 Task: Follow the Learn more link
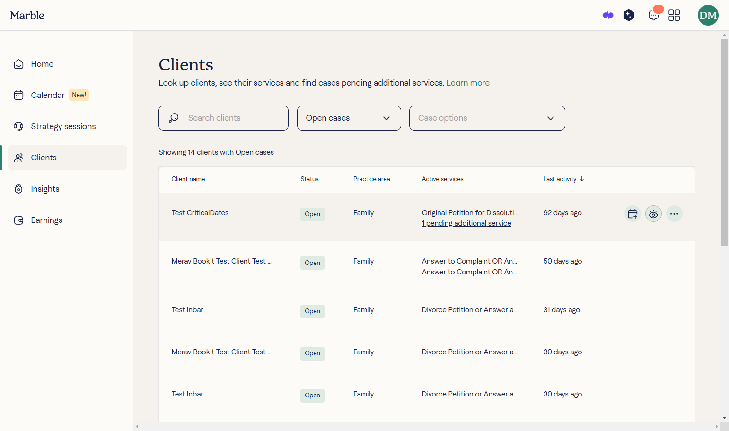coord(468,83)
